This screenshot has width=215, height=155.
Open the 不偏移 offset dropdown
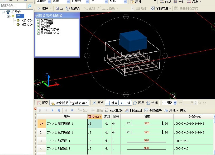click(175, 103)
